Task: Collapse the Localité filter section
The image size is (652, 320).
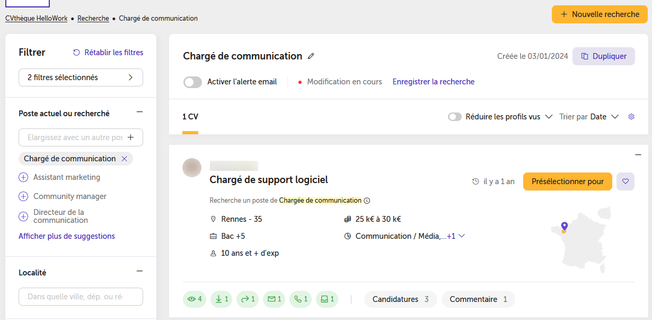Action: tap(139, 271)
